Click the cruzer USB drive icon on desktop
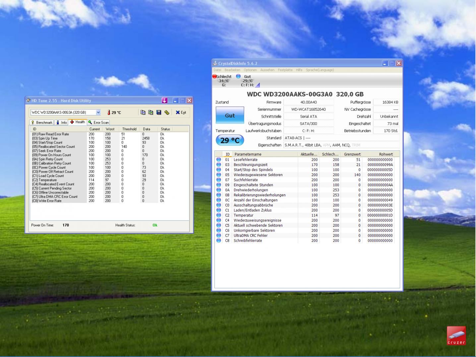This screenshot has height=357, width=476. point(456,335)
